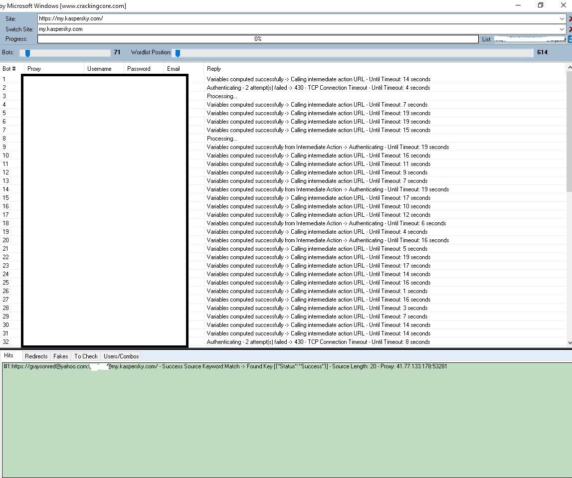Sort list by the Reply column header
The width and height of the screenshot is (572, 478).
click(x=214, y=69)
